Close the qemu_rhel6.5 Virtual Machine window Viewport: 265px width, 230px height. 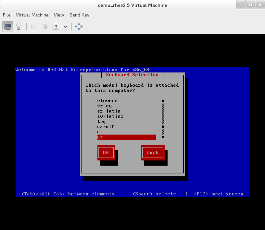[x=260, y=5]
